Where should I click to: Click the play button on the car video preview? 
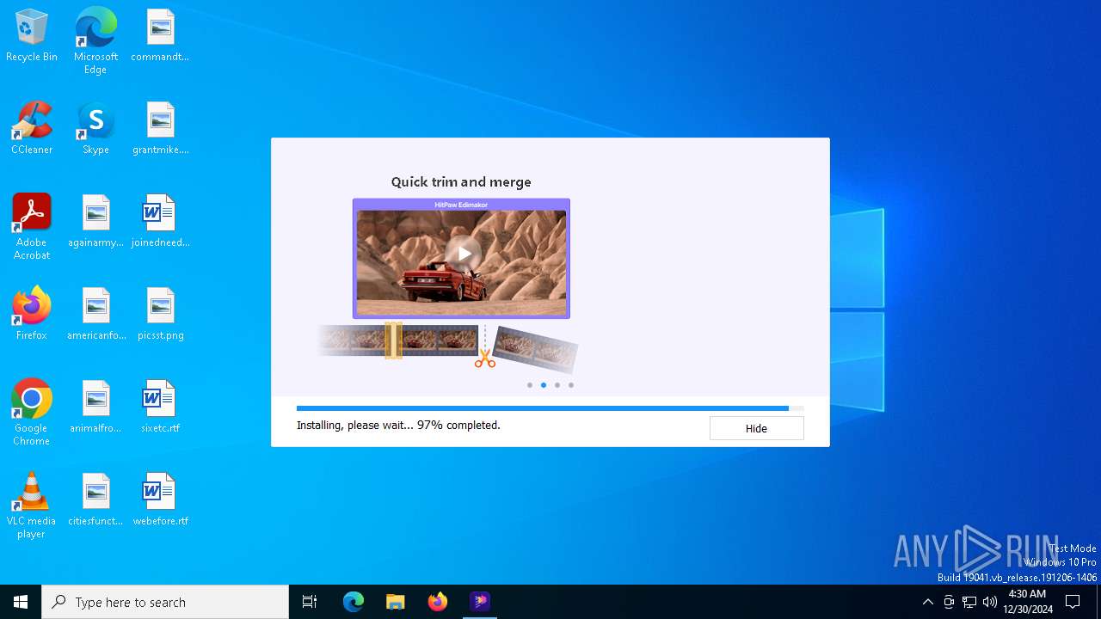tap(464, 253)
